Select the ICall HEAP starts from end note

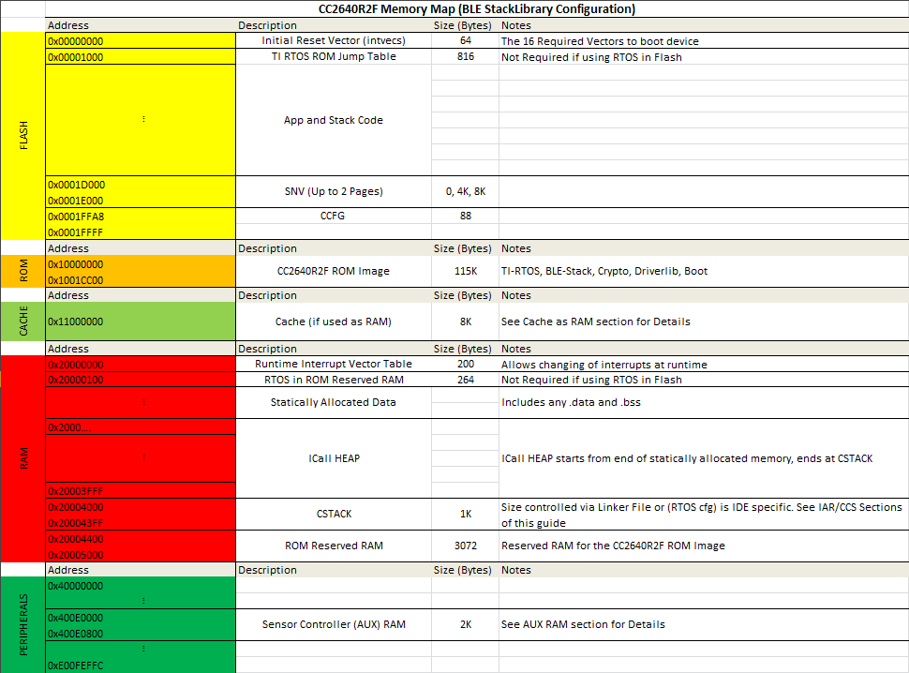(x=704, y=458)
